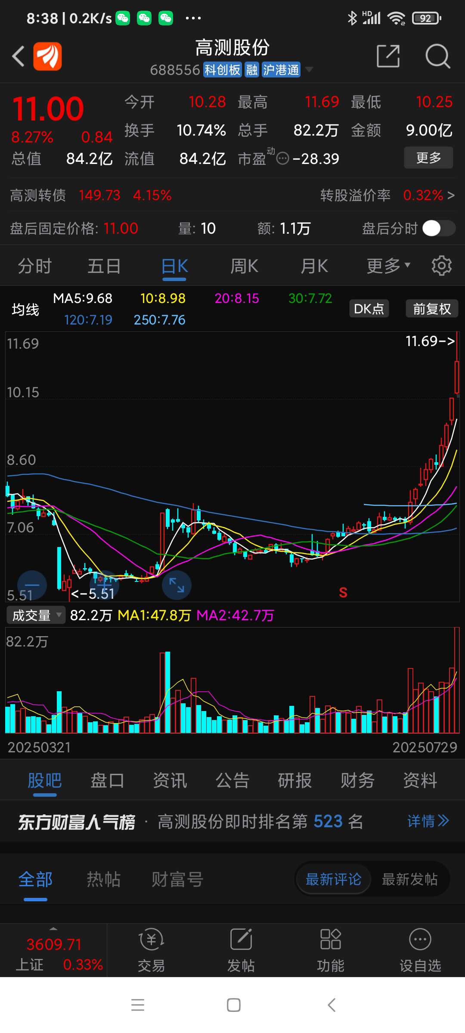The width and height of the screenshot is (465, 1033).
Task: Tap 设自选 add to watchlist icon
Action: [x=420, y=951]
